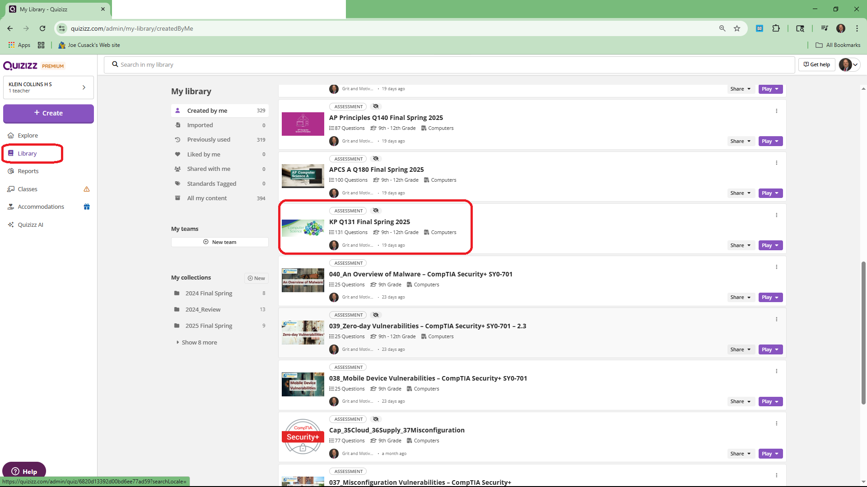Click the Explore home icon in sidebar
Screen dimensions: 867x487
tap(11, 135)
